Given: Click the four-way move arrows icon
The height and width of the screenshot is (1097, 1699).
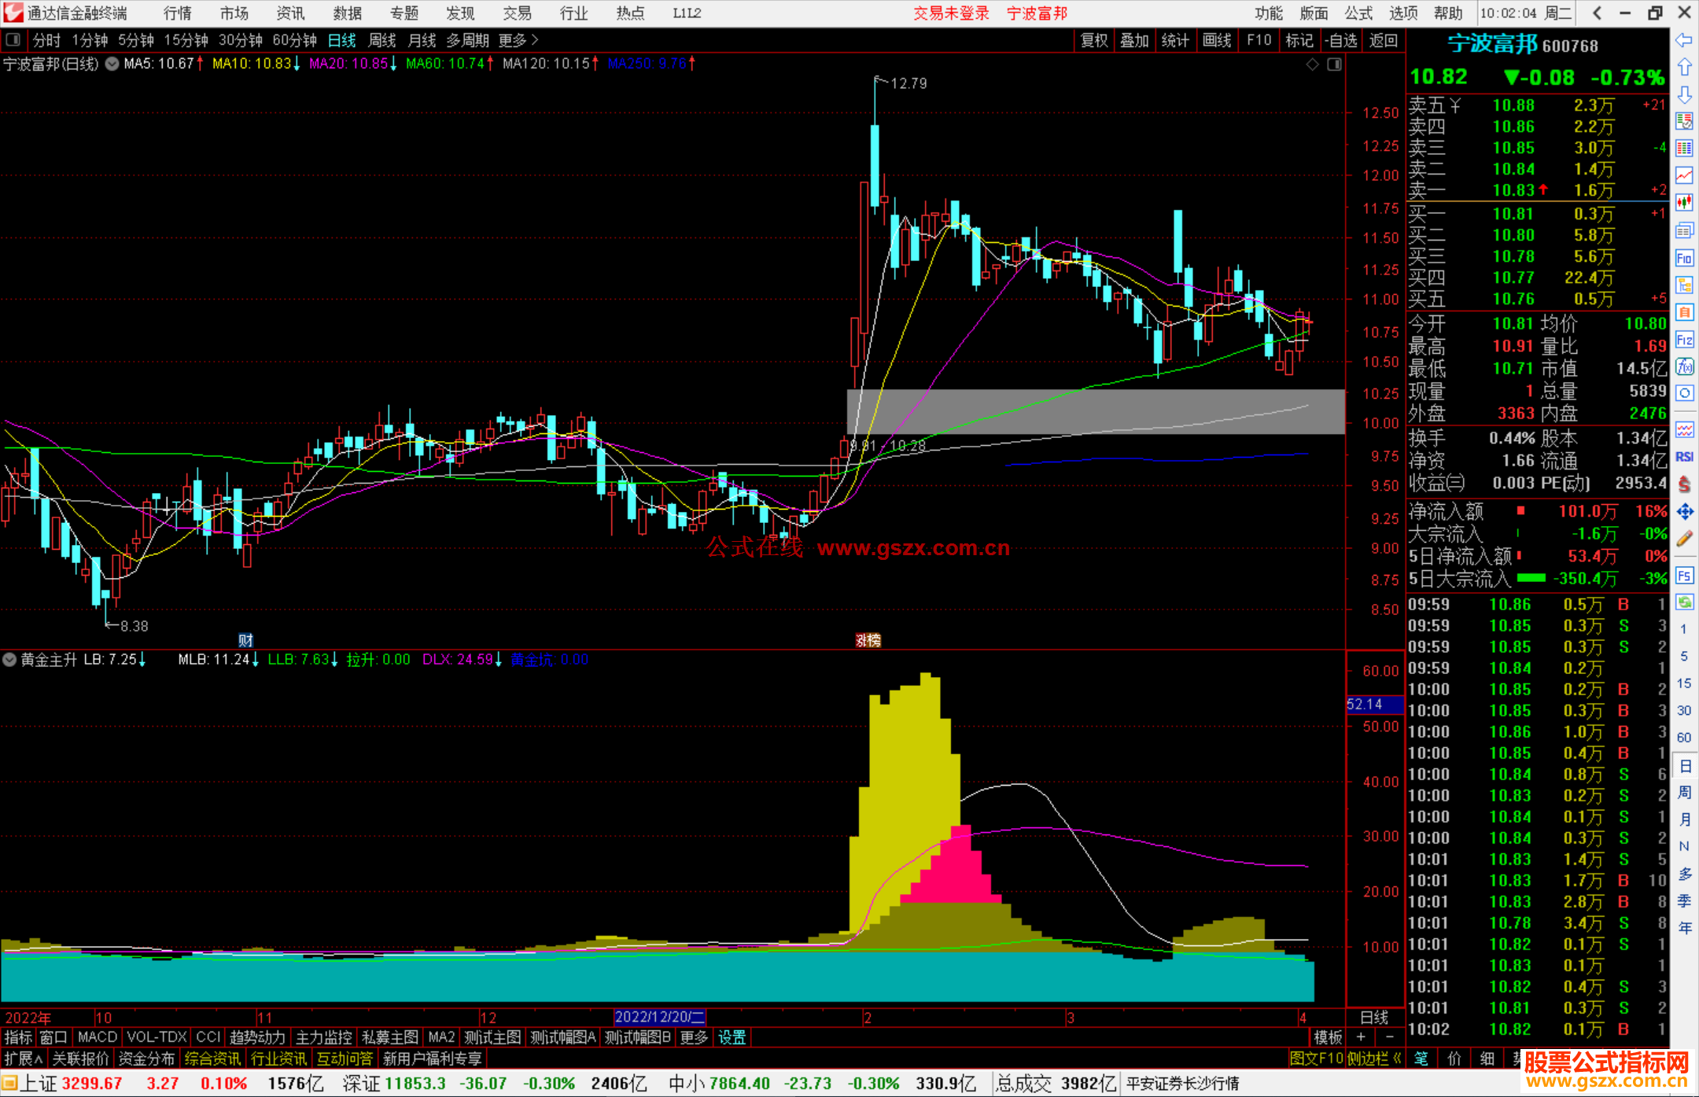Looking at the screenshot, I should tap(1684, 512).
